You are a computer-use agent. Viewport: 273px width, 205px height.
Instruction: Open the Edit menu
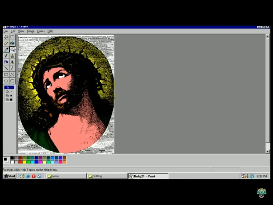pyautogui.click(x=13, y=31)
